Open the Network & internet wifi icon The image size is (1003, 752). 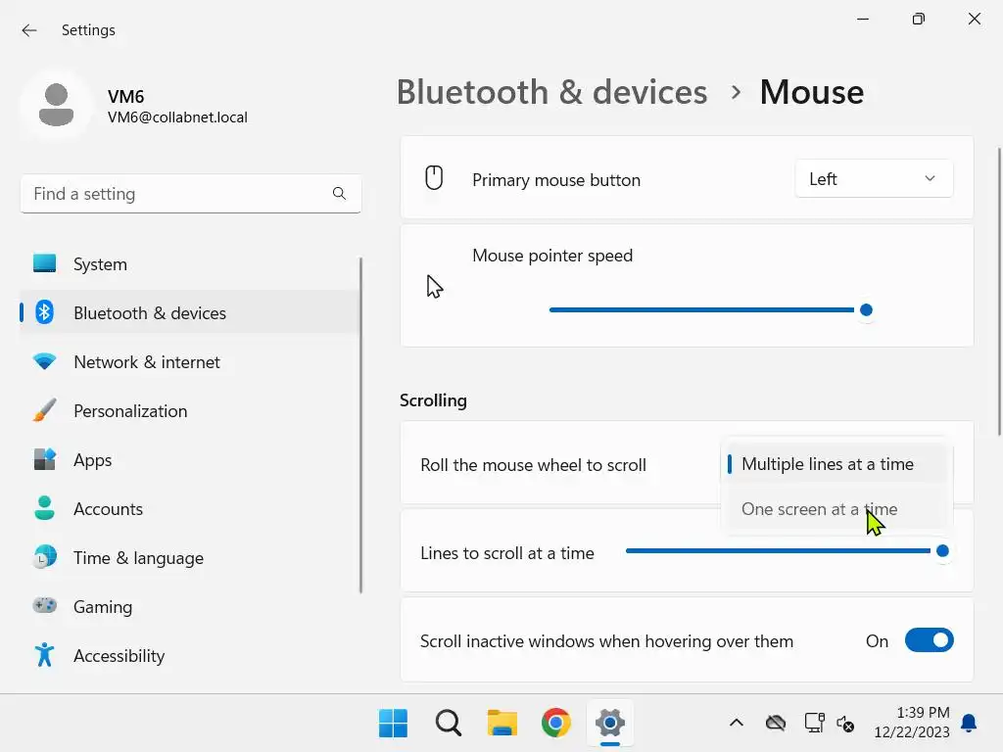[45, 361]
